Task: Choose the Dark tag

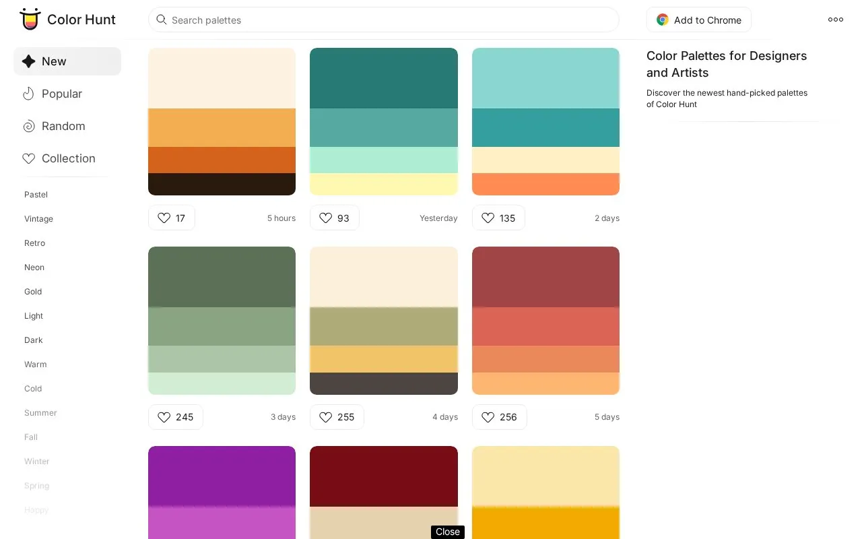Action: pos(34,340)
